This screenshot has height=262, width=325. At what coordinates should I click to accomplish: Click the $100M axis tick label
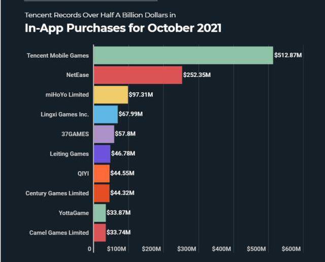tap(116, 249)
